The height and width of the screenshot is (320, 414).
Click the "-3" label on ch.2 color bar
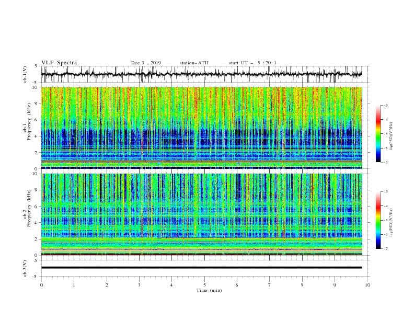tap(386, 192)
